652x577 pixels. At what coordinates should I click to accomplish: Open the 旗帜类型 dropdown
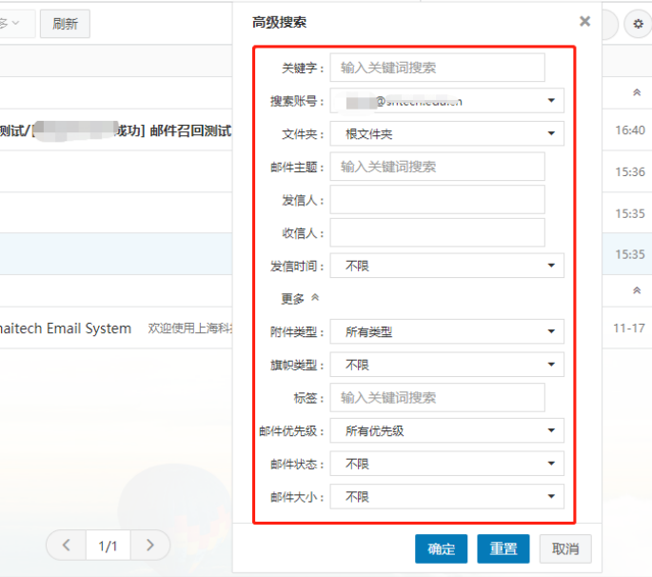[x=447, y=365]
